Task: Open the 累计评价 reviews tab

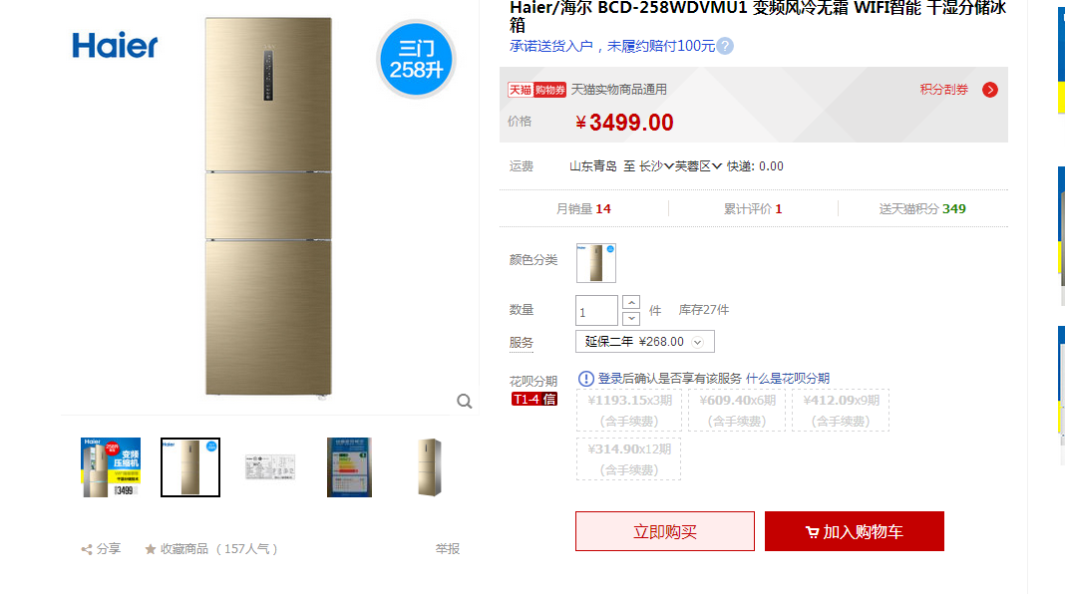Action: tap(753, 209)
